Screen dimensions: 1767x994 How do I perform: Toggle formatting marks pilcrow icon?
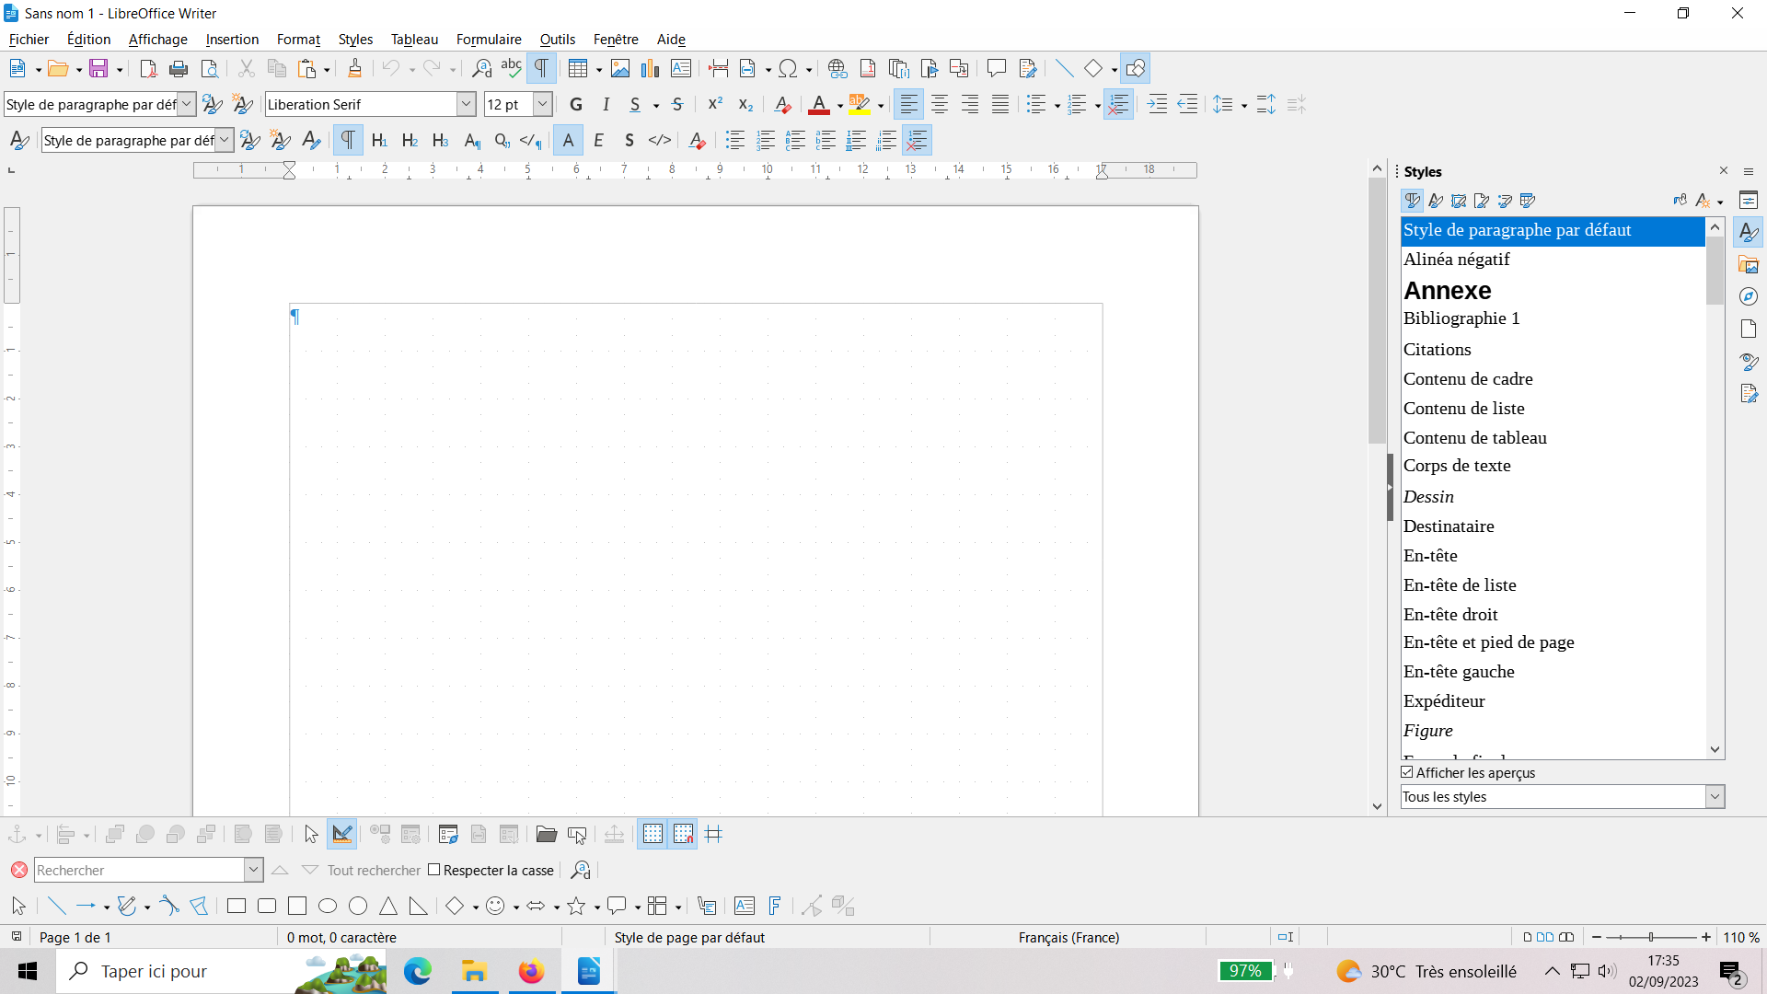click(541, 68)
